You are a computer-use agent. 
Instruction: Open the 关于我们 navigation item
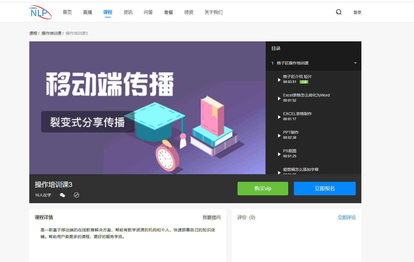point(214,12)
